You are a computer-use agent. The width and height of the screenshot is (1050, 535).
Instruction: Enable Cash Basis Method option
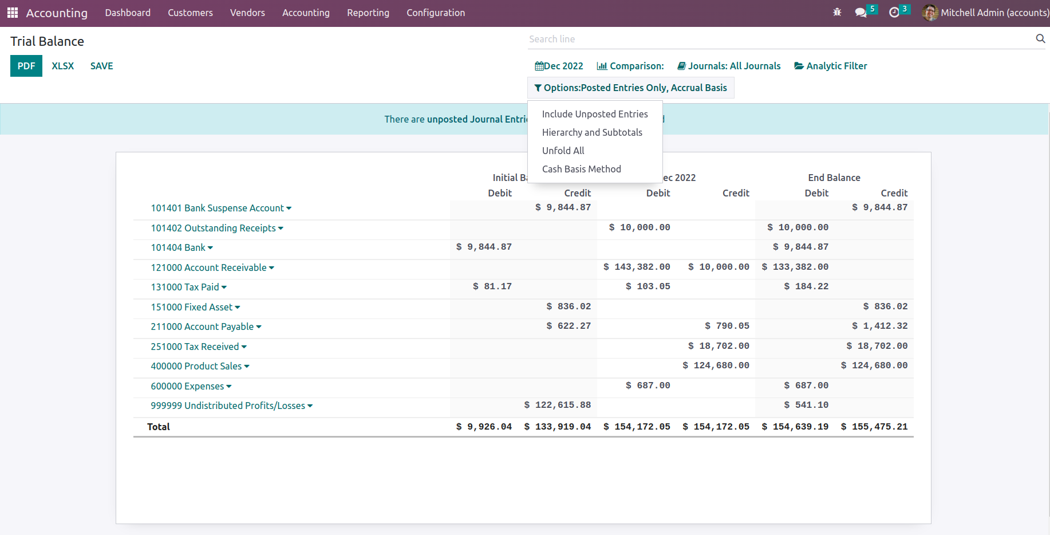click(x=581, y=169)
